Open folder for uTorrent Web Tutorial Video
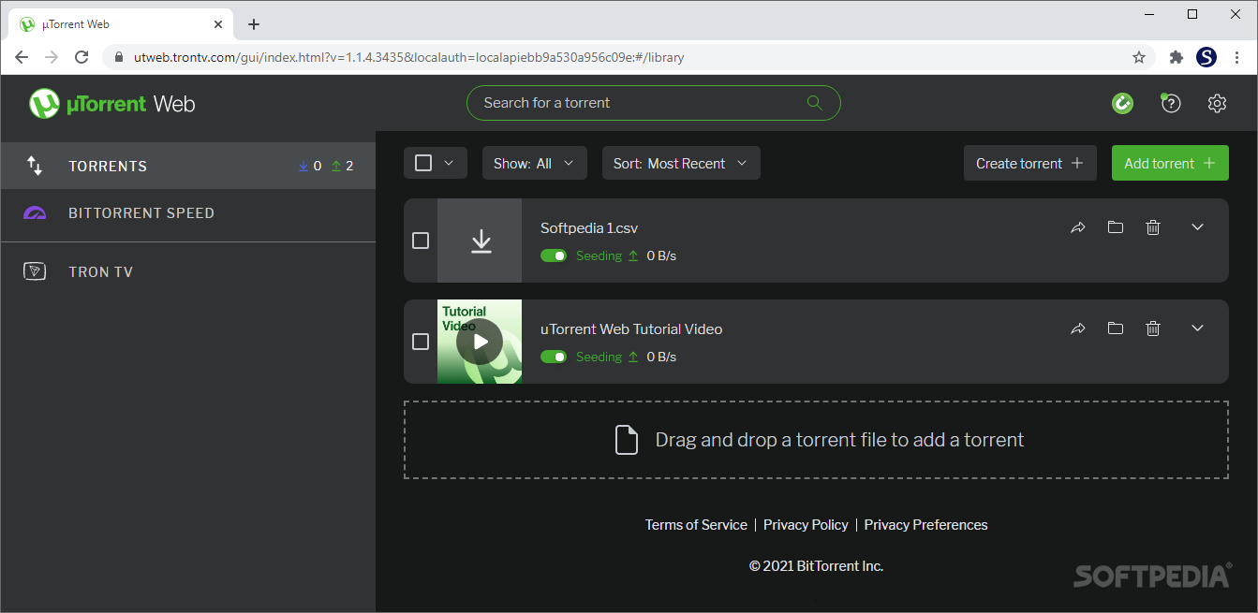Image resolution: width=1258 pixels, height=613 pixels. [1115, 328]
